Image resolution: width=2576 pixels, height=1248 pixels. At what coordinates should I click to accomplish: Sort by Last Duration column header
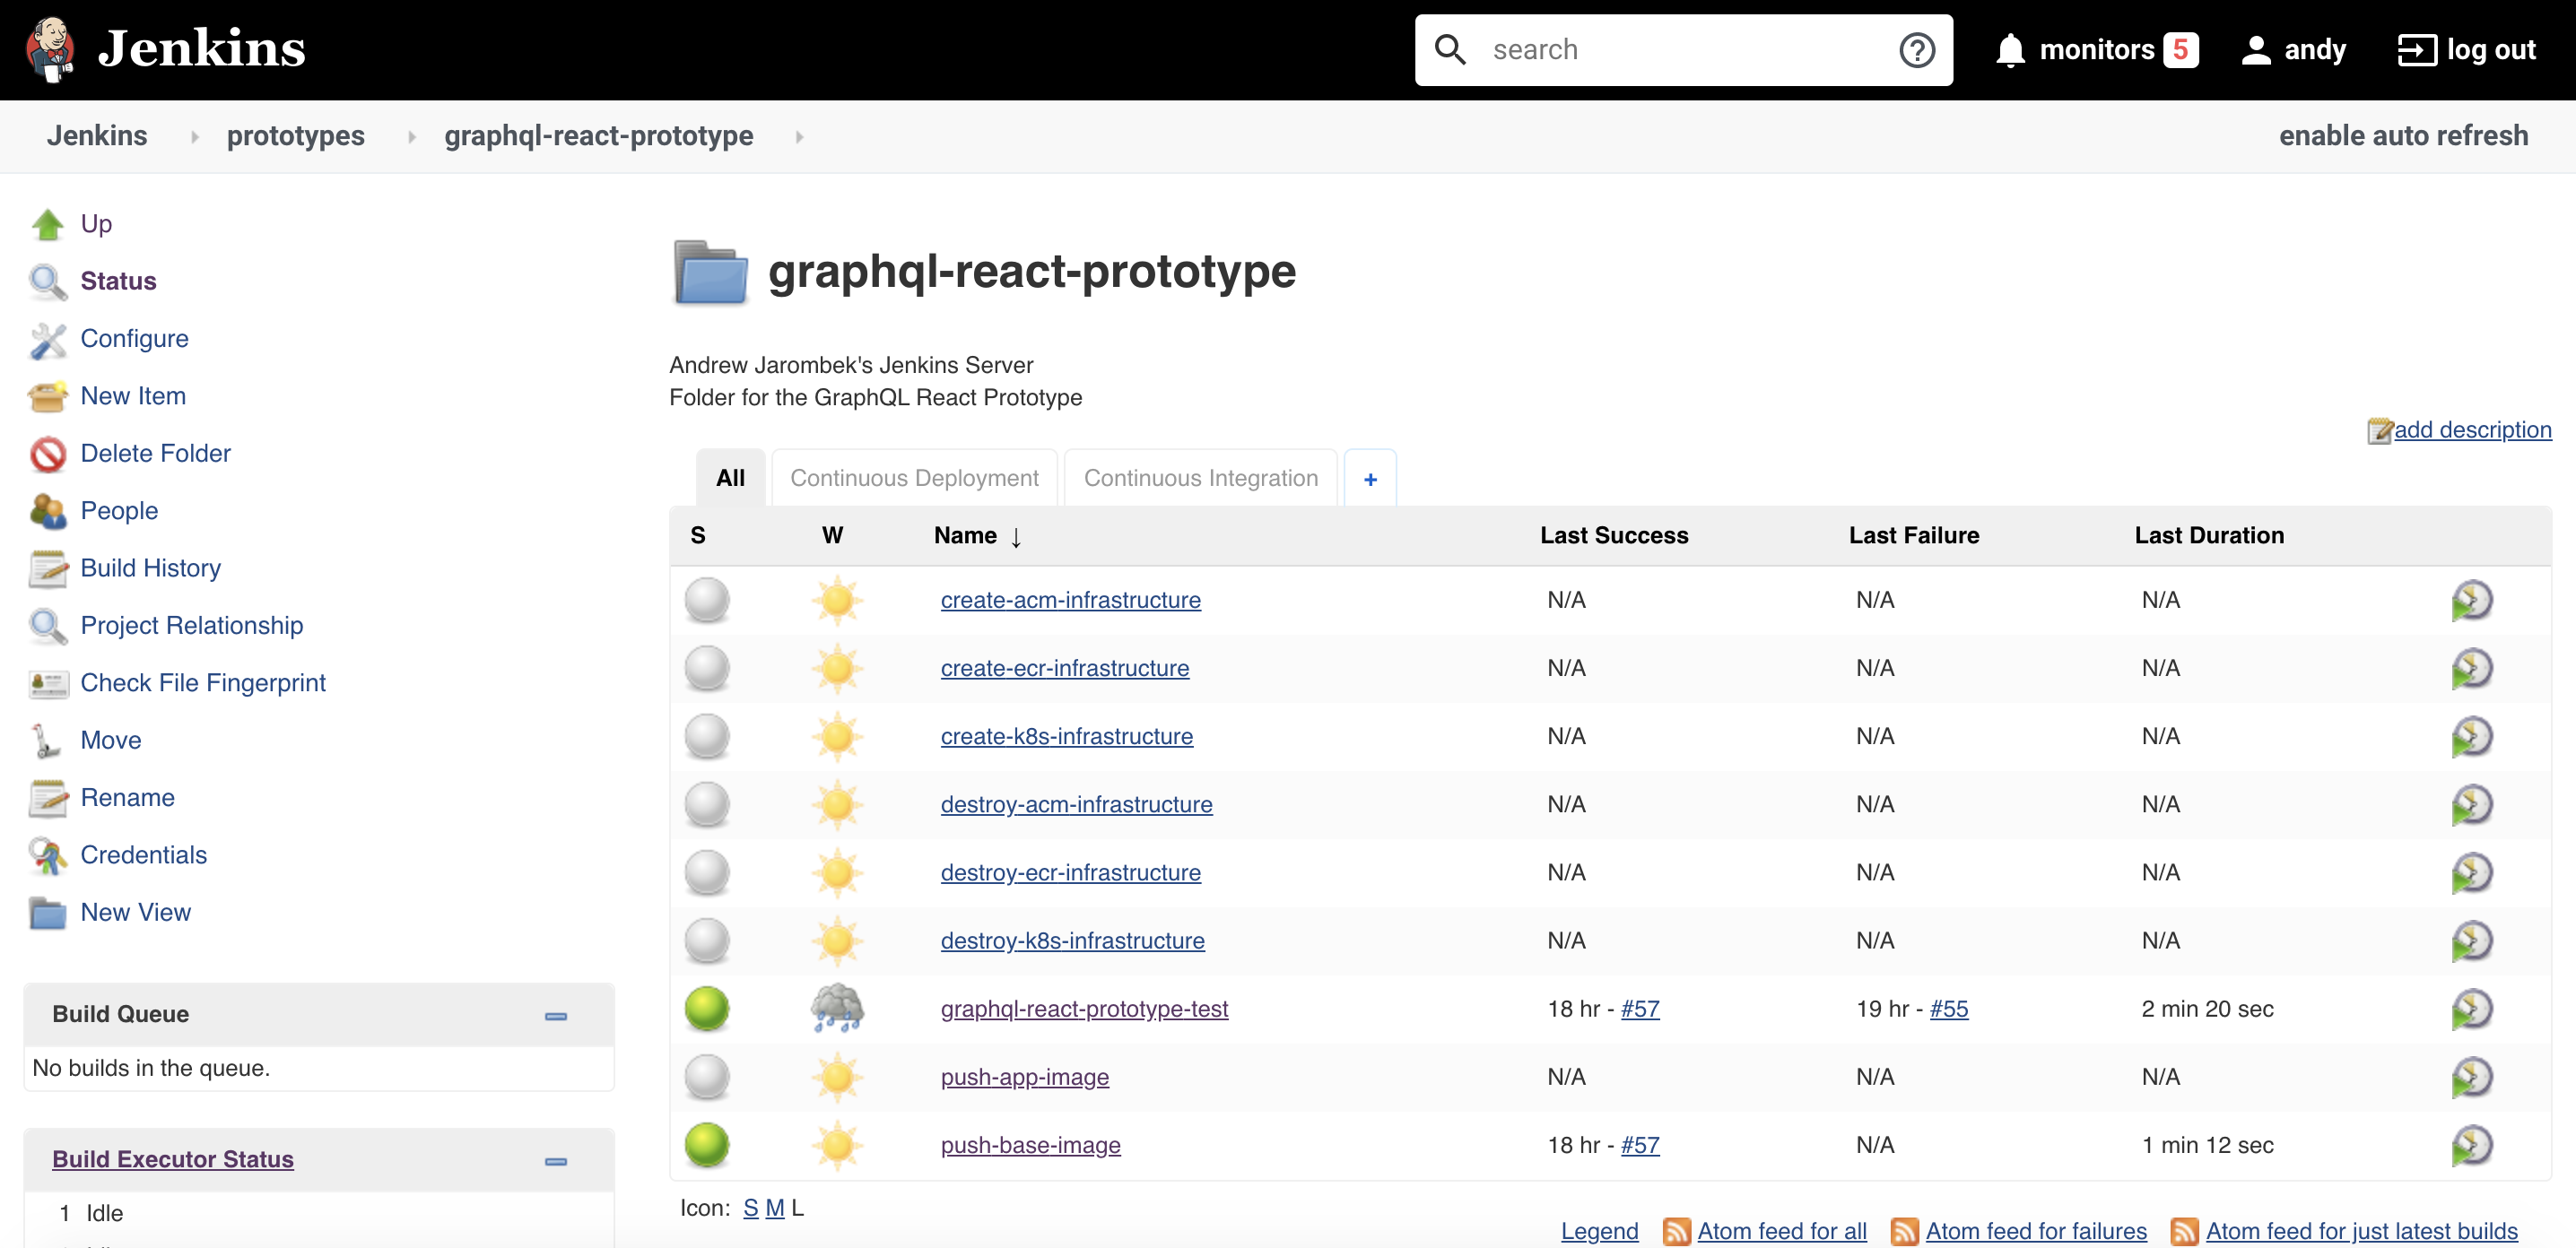[x=2208, y=535]
